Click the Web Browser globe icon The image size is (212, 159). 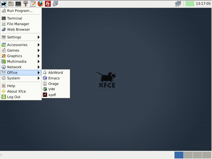4,29
